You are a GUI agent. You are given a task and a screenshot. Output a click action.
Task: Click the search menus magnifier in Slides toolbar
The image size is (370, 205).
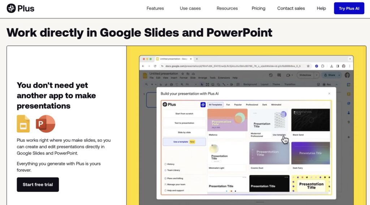[147, 84]
